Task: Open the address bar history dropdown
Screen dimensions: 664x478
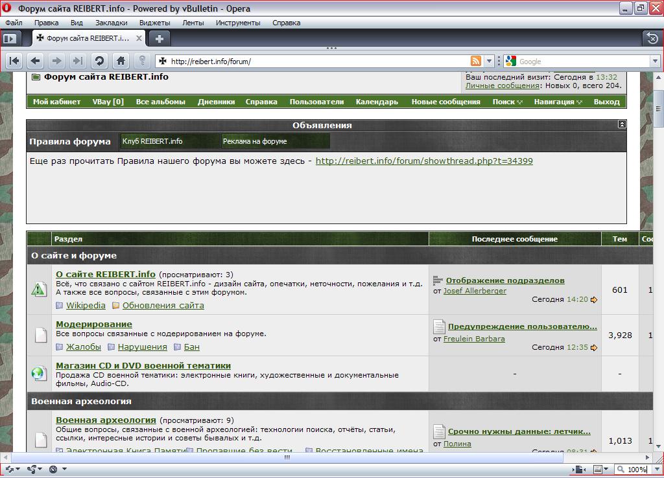Action: [489, 62]
